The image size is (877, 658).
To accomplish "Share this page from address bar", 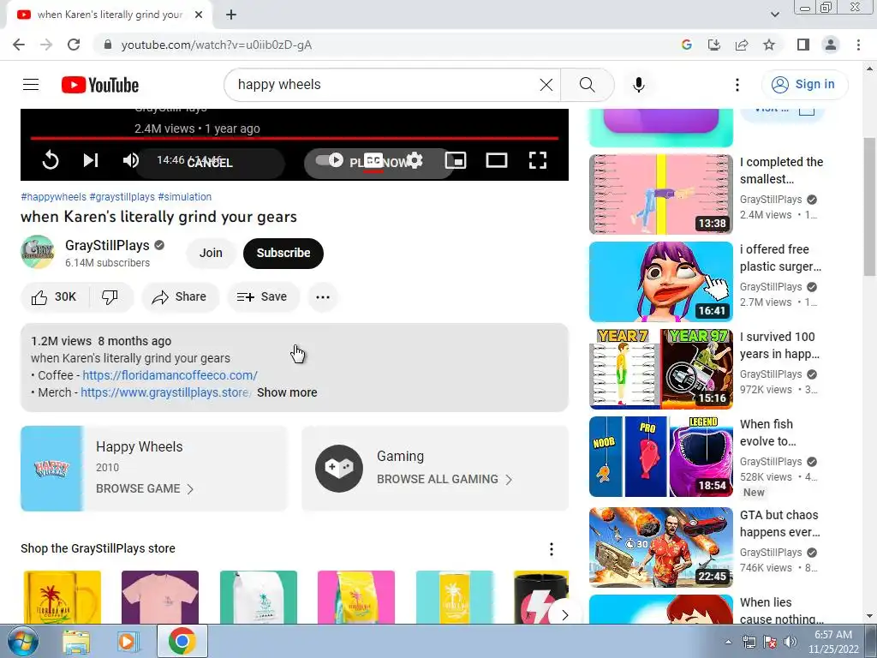I will tap(742, 45).
